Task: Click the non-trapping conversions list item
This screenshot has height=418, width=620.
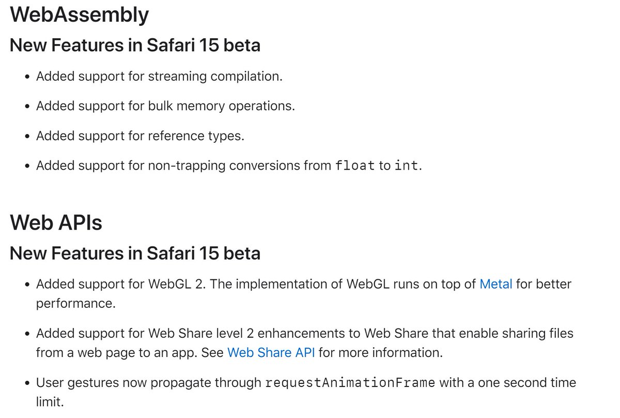Action: pyautogui.click(x=229, y=166)
